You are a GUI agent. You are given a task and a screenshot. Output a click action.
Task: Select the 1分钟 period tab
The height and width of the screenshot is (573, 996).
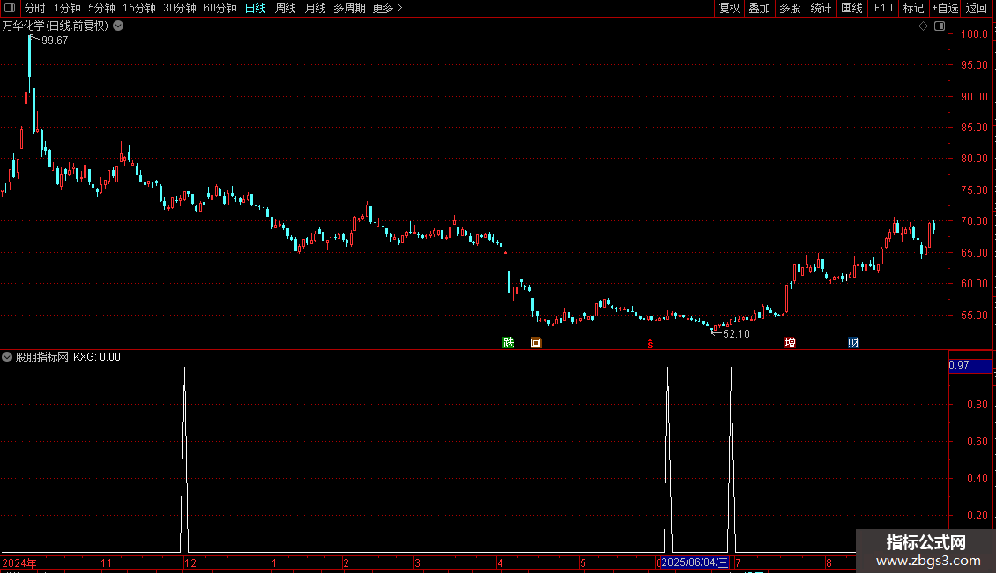[67, 8]
